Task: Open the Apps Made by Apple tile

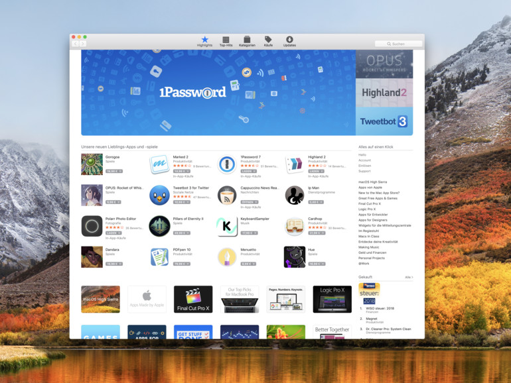Action: coord(147,300)
